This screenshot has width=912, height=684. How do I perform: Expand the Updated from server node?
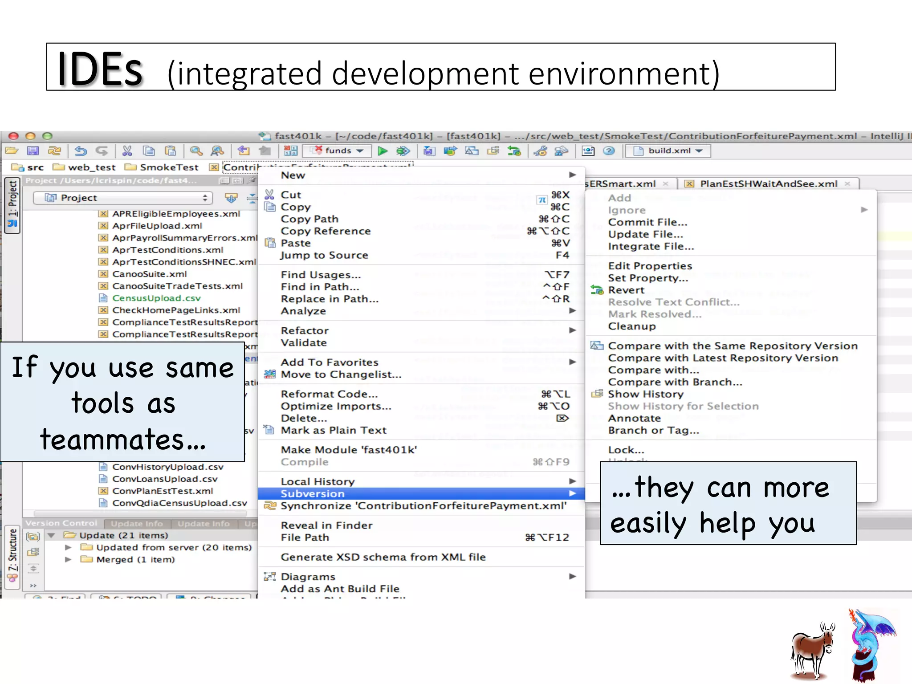[68, 547]
